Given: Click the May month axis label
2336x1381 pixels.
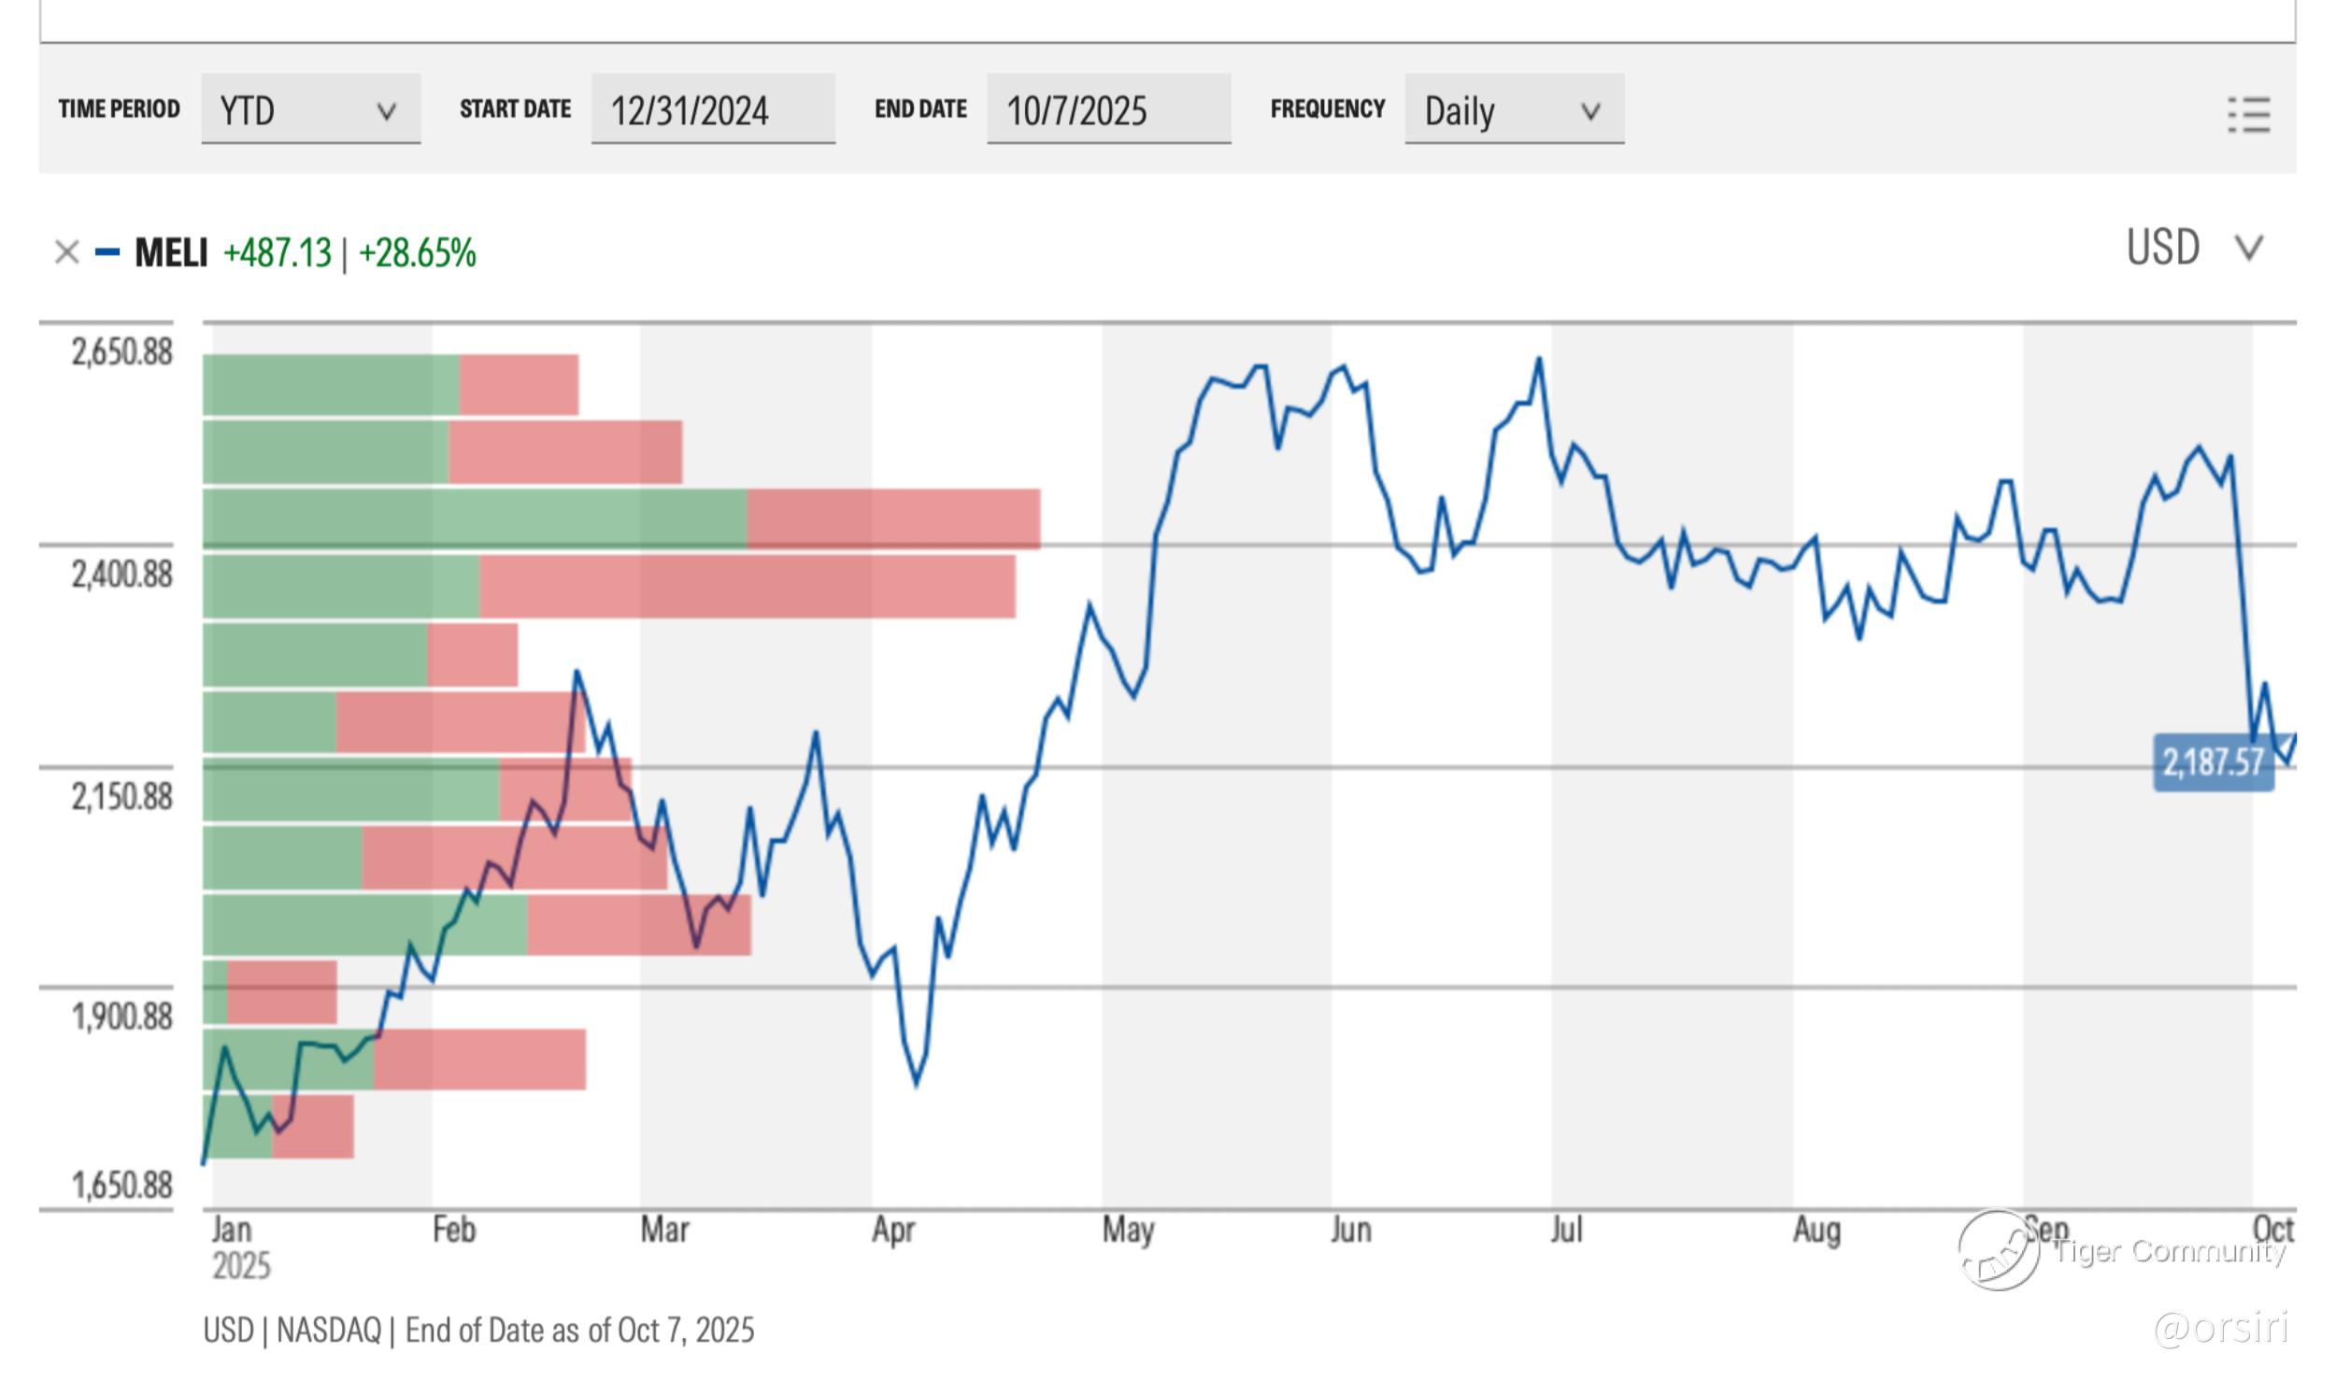Looking at the screenshot, I should point(1128,1230).
